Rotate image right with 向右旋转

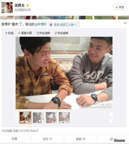pos(61,33)
